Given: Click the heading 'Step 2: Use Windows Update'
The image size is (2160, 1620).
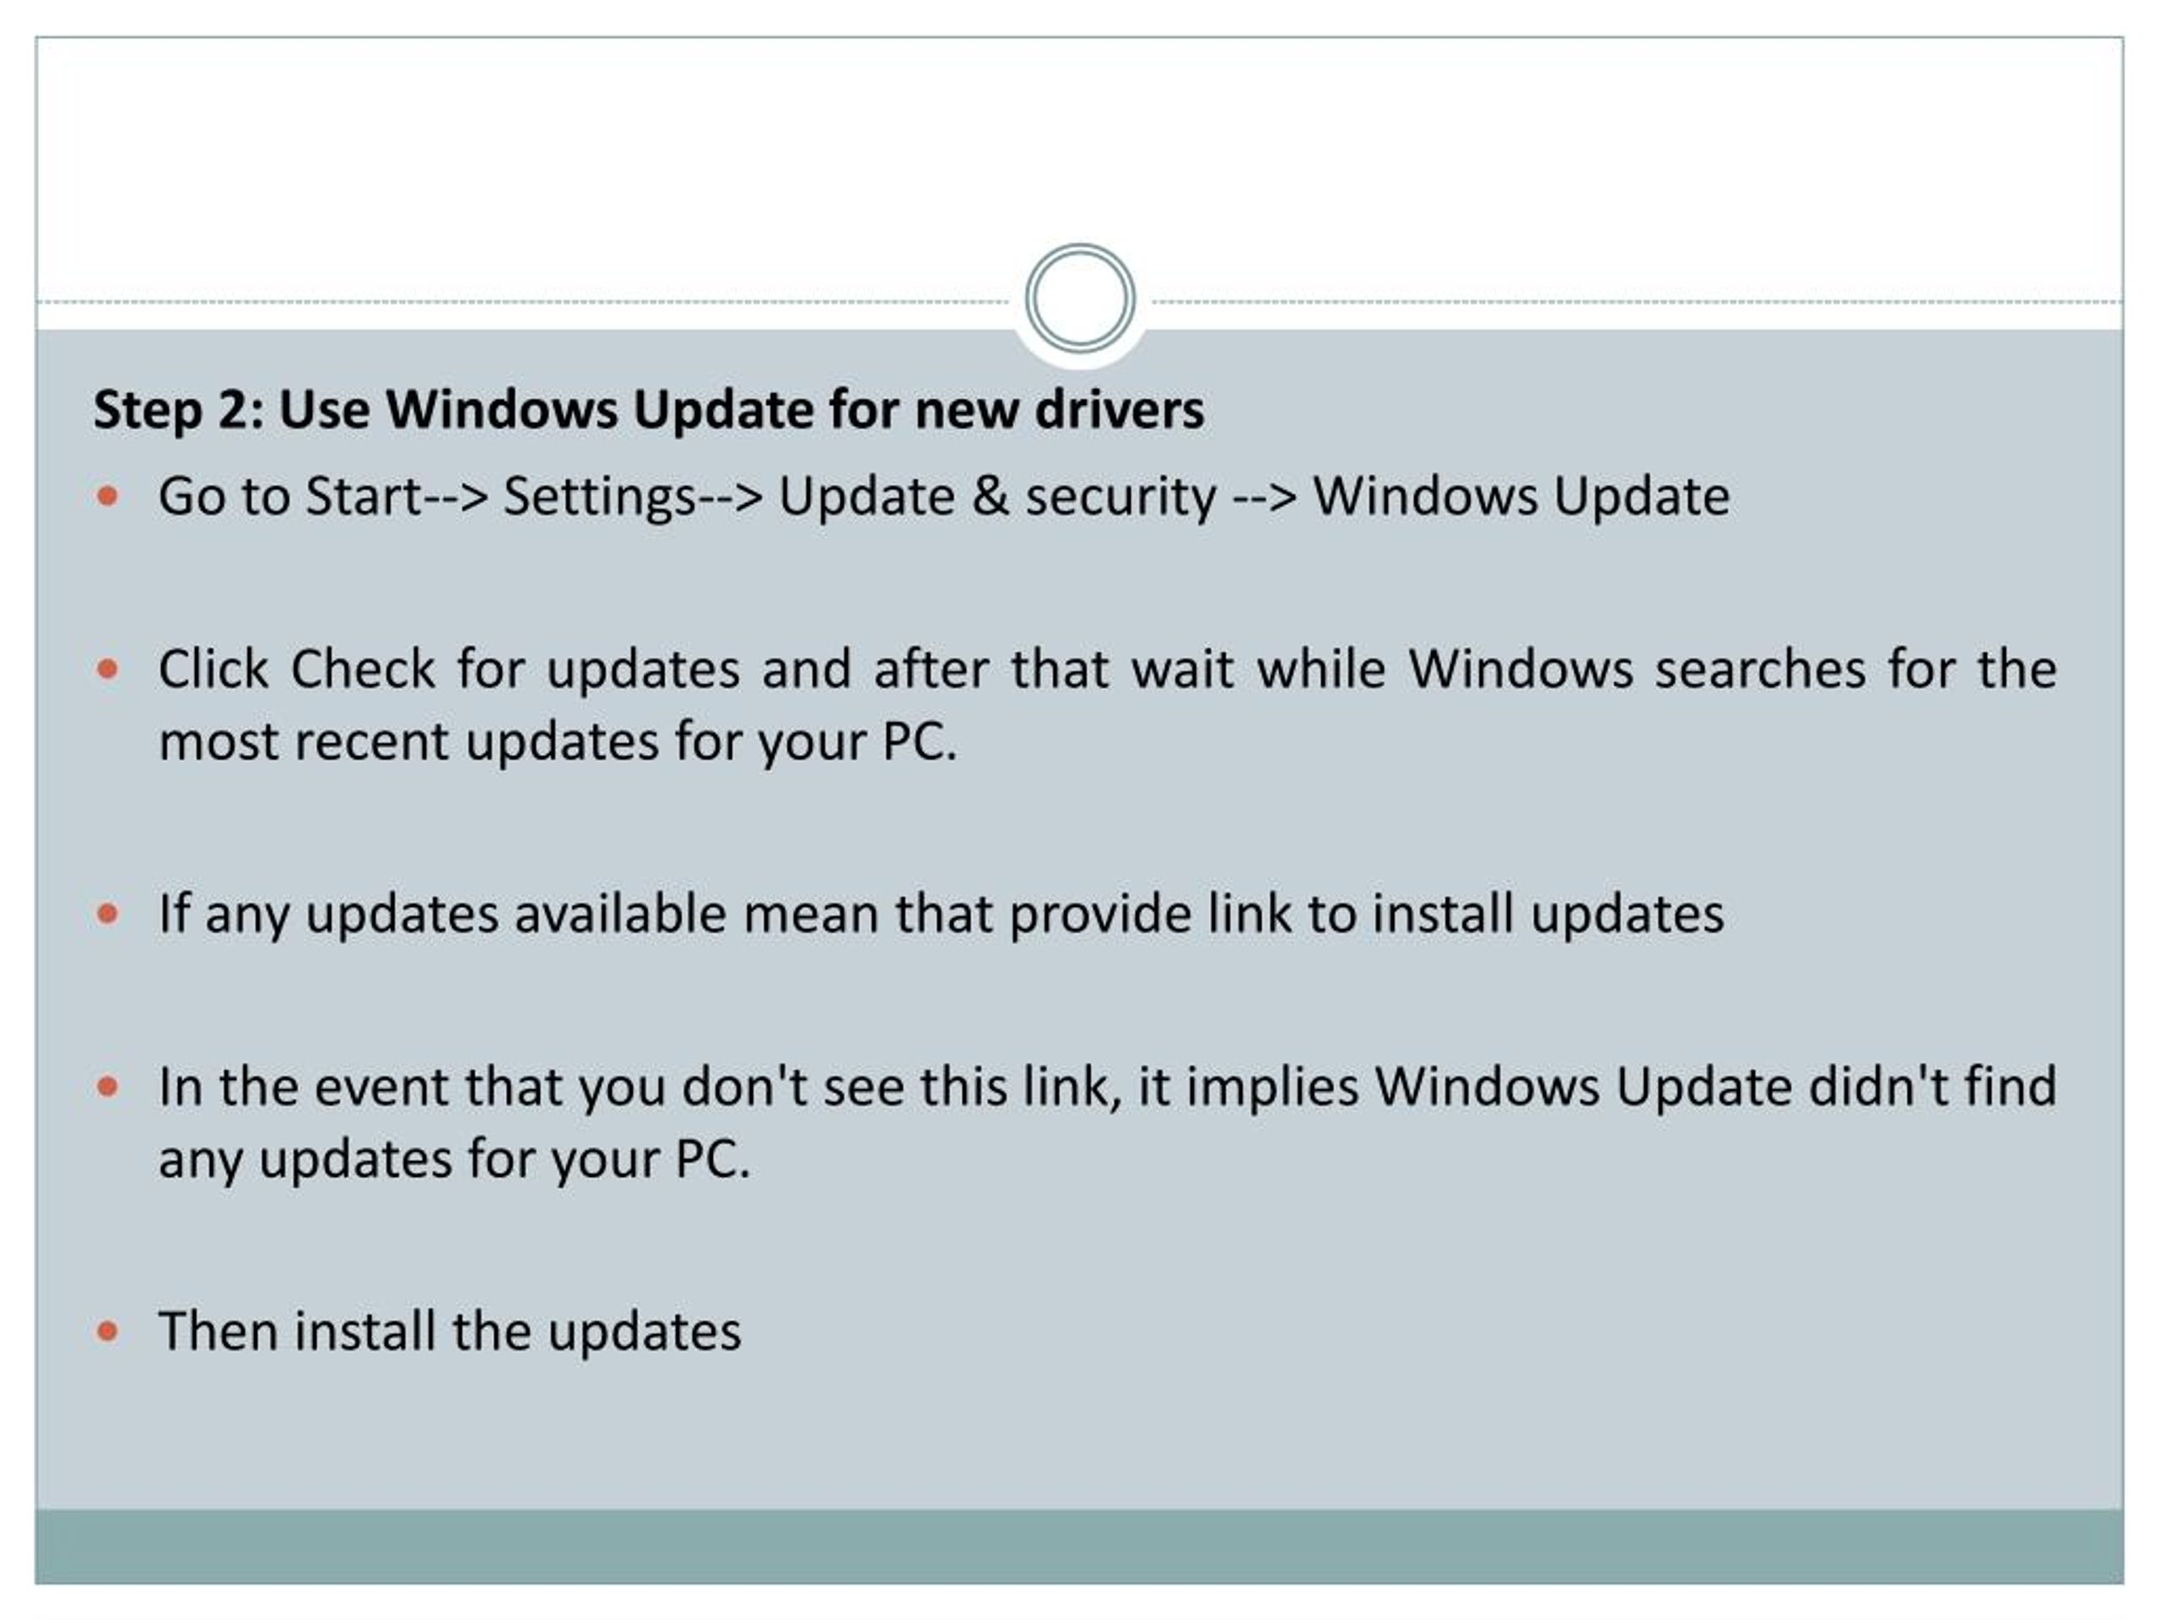Looking at the screenshot, I should 648,409.
